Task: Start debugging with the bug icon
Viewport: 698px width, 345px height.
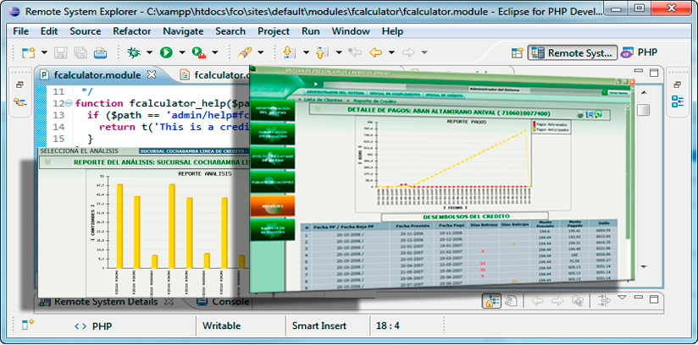Action: click(x=133, y=52)
